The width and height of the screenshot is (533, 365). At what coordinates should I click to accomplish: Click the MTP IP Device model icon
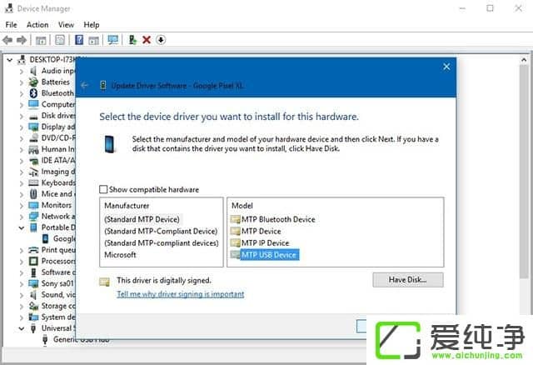pos(235,242)
